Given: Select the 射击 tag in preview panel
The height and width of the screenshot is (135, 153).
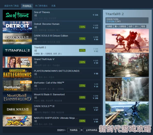Looking at the screenshot, I should tap(143, 26).
